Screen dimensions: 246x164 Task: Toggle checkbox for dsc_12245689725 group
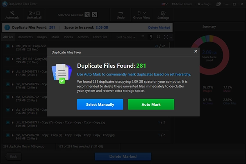click(8, 84)
